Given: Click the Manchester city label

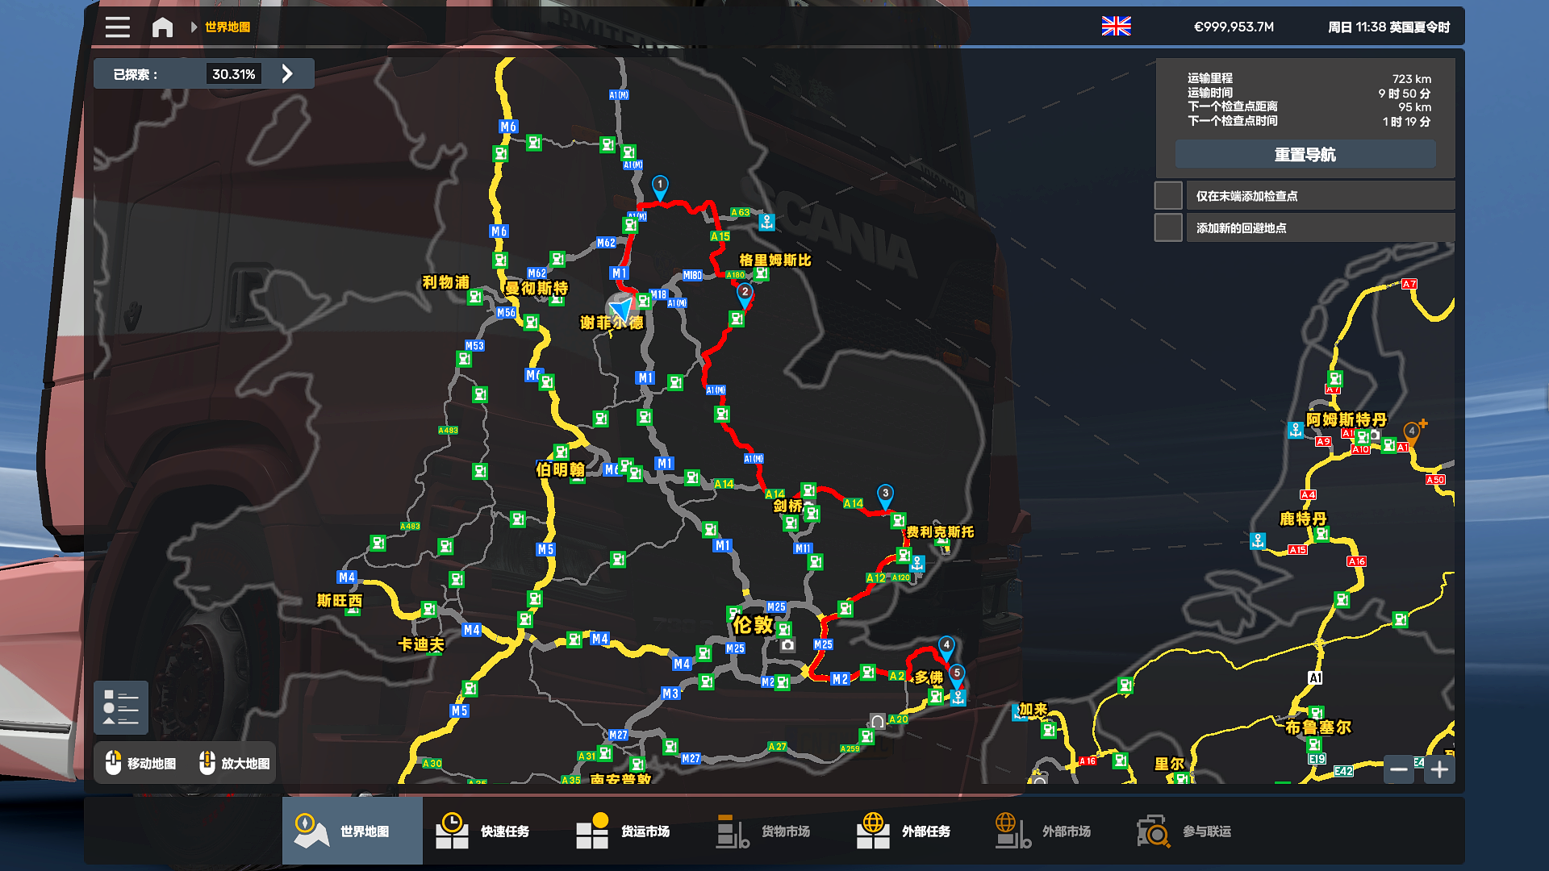Looking at the screenshot, I should [537, 288].
